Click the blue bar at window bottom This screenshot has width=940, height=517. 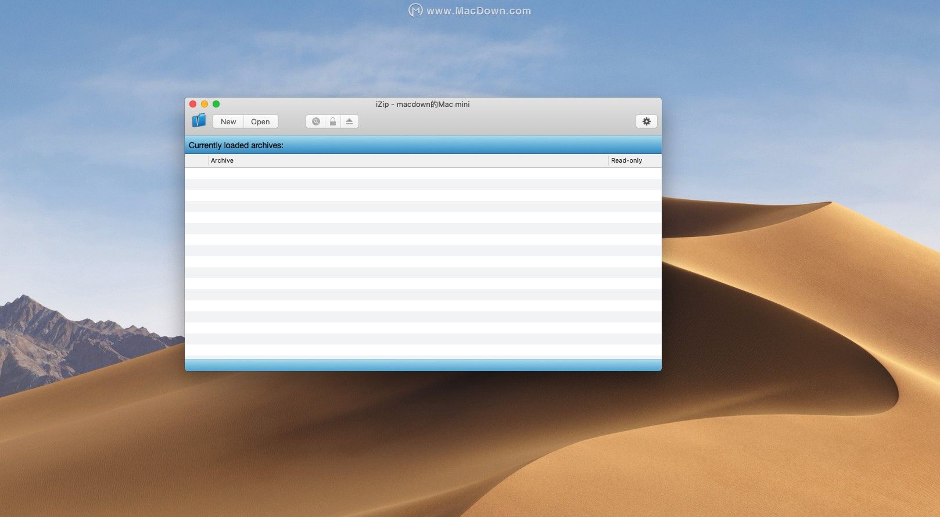(x=422, y=365)
